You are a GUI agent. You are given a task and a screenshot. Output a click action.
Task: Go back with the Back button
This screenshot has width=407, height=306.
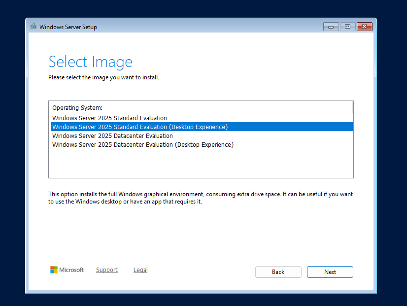coord(278,272)
